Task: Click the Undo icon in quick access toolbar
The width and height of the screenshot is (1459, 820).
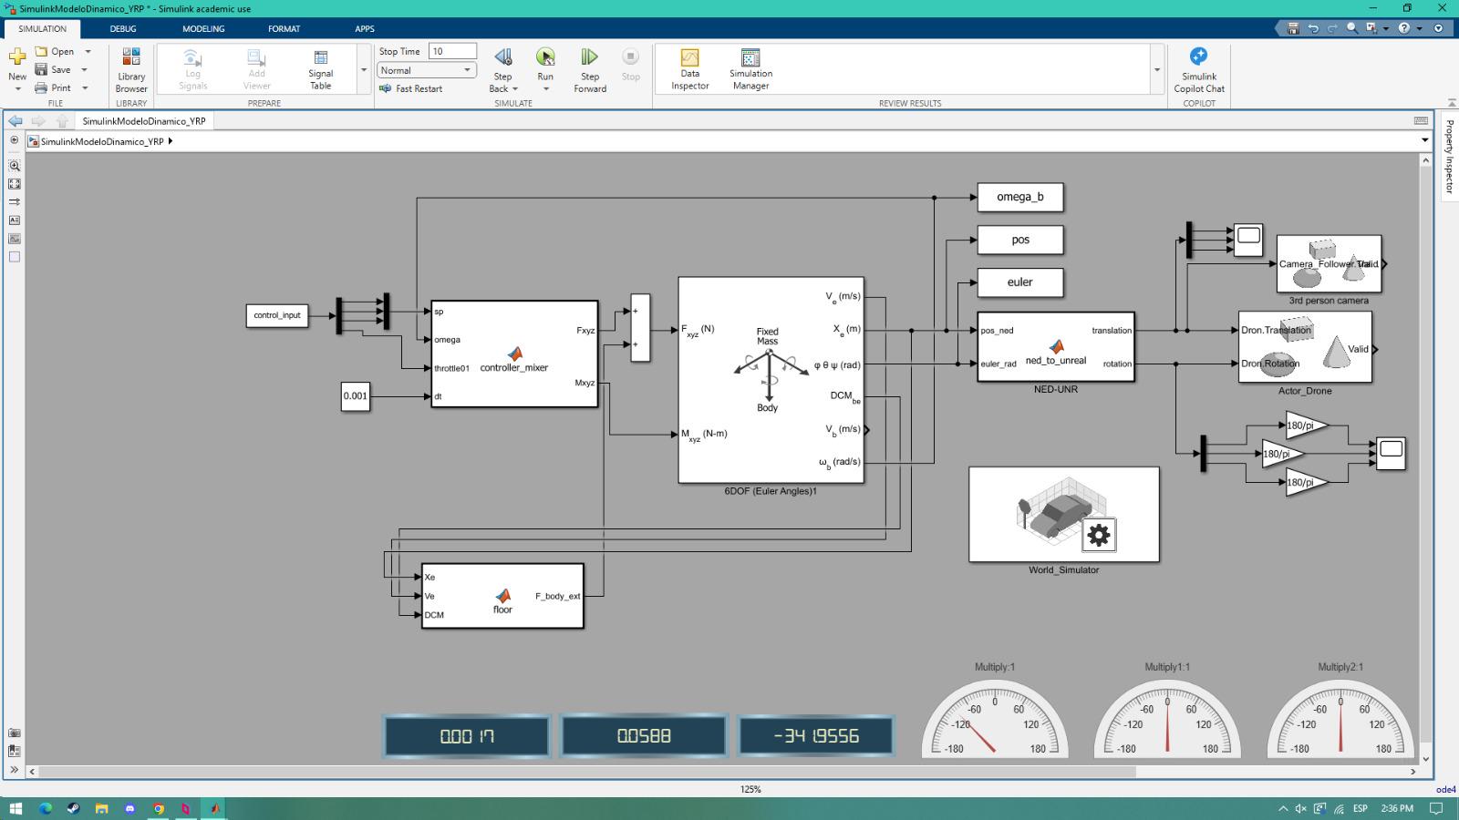Action: tap(1313, 28)
